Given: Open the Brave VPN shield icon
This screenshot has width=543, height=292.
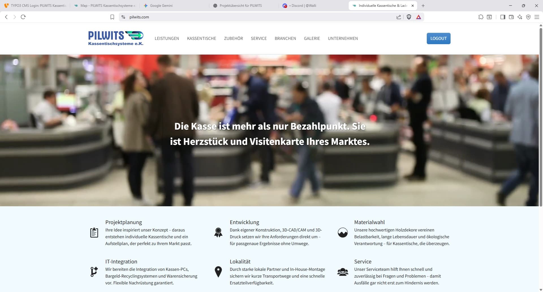Looking at the screenshot, I should coord(528,17).
